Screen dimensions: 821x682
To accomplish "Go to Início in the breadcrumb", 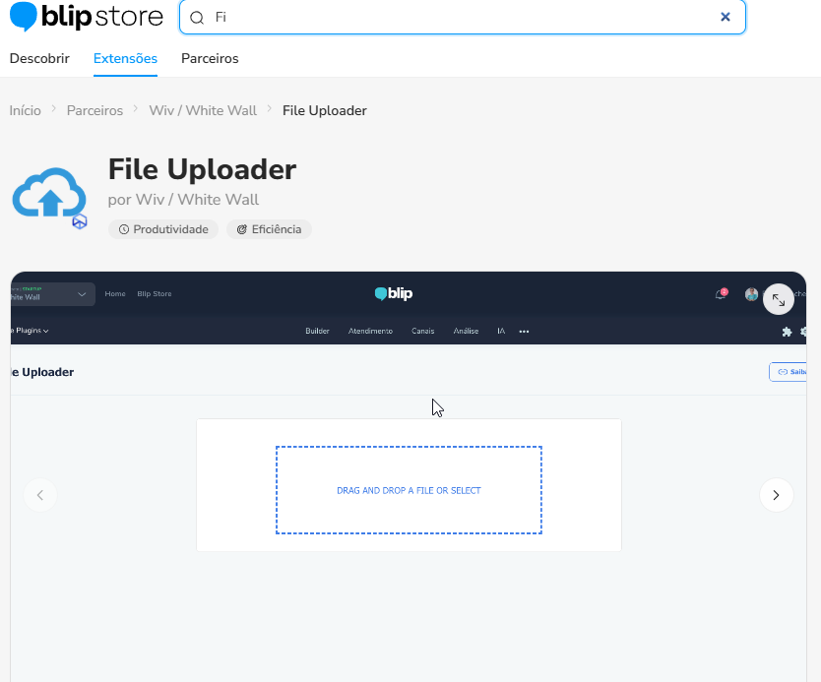I will pos(26,110).
